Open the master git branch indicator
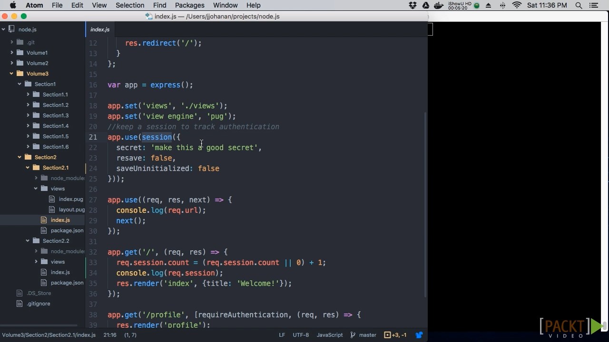The height and width of the screenshot is (342, 609). point(363,335)
